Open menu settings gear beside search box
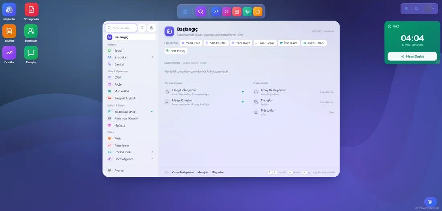Screen dimensions: 442x211 click(x=151, y=28)
